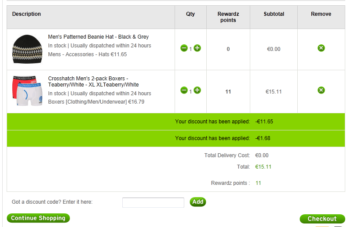
Task: Click the Continue Shopping button
Action: [38, 218]
